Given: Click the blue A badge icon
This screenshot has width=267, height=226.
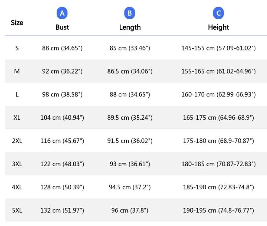Looking at the screenshot, I should (x=62, y=14).
